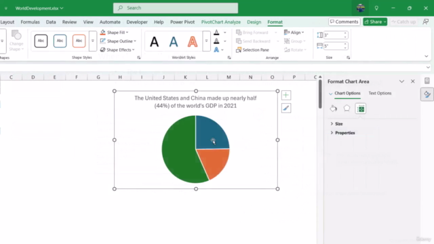Select column K header
The image size is (434, 244).
185,77
